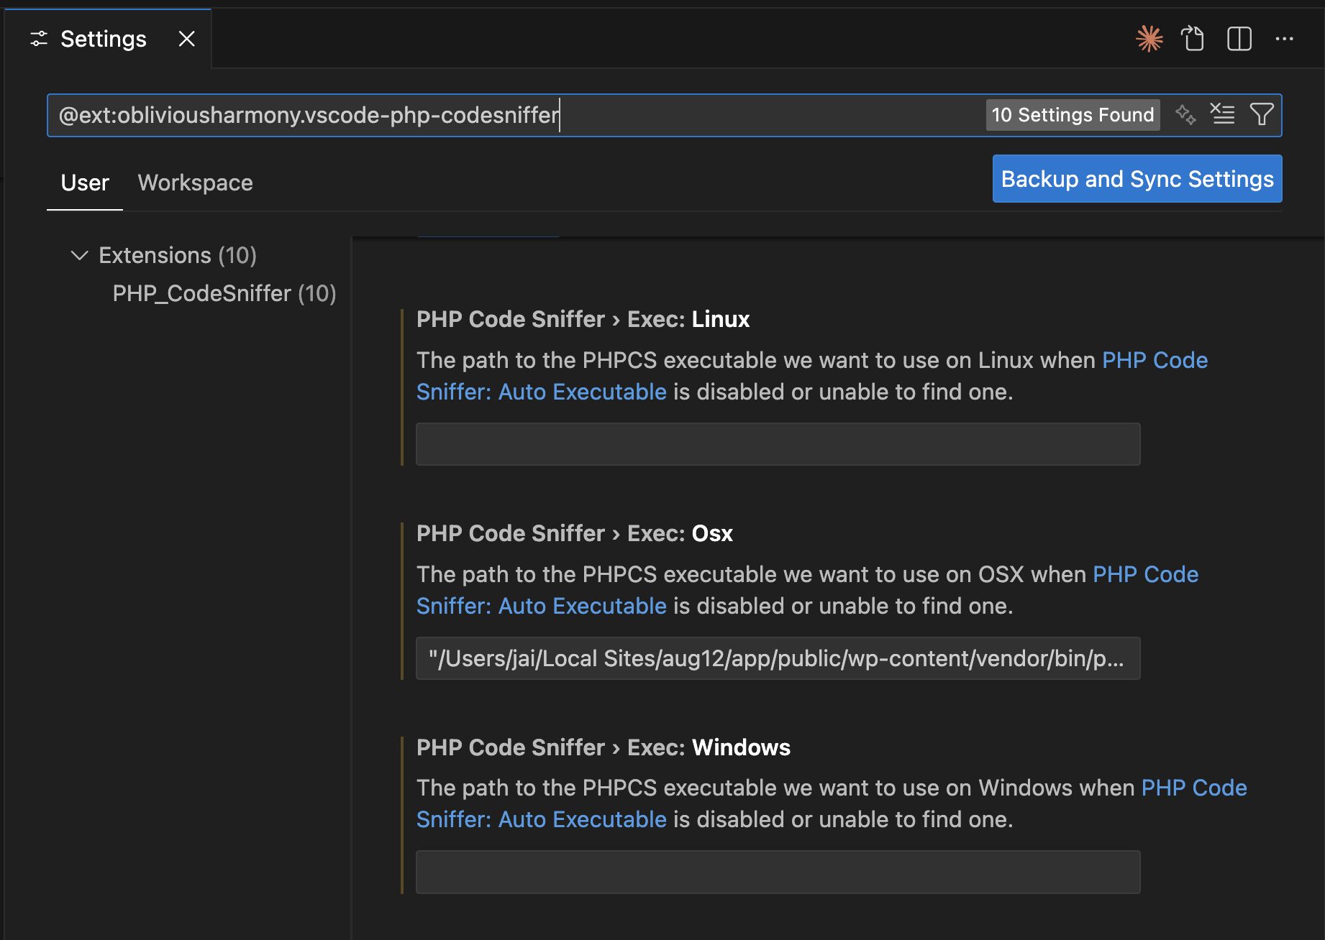Select the User settings tab
This screenshot has height=940, width=1325.
coord(84,183)
